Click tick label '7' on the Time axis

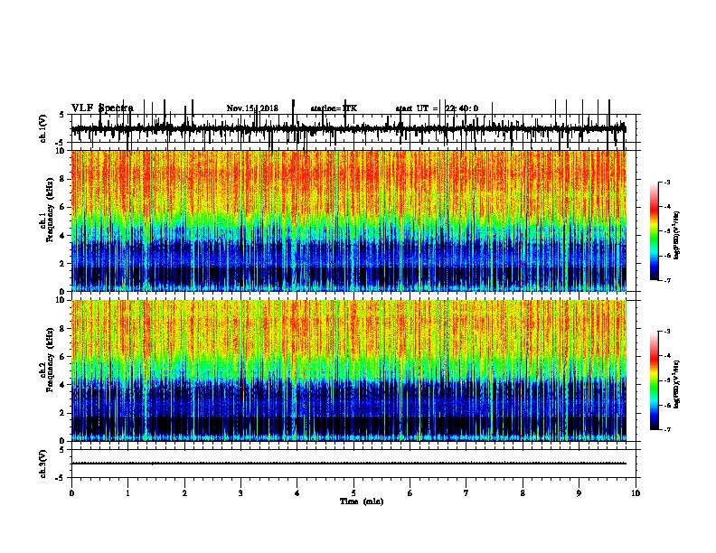point(466,493)
